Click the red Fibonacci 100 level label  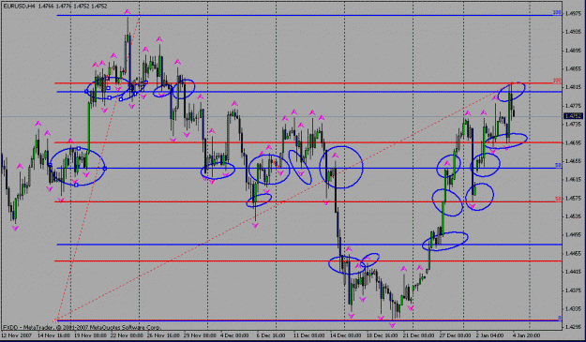point(557,81)
